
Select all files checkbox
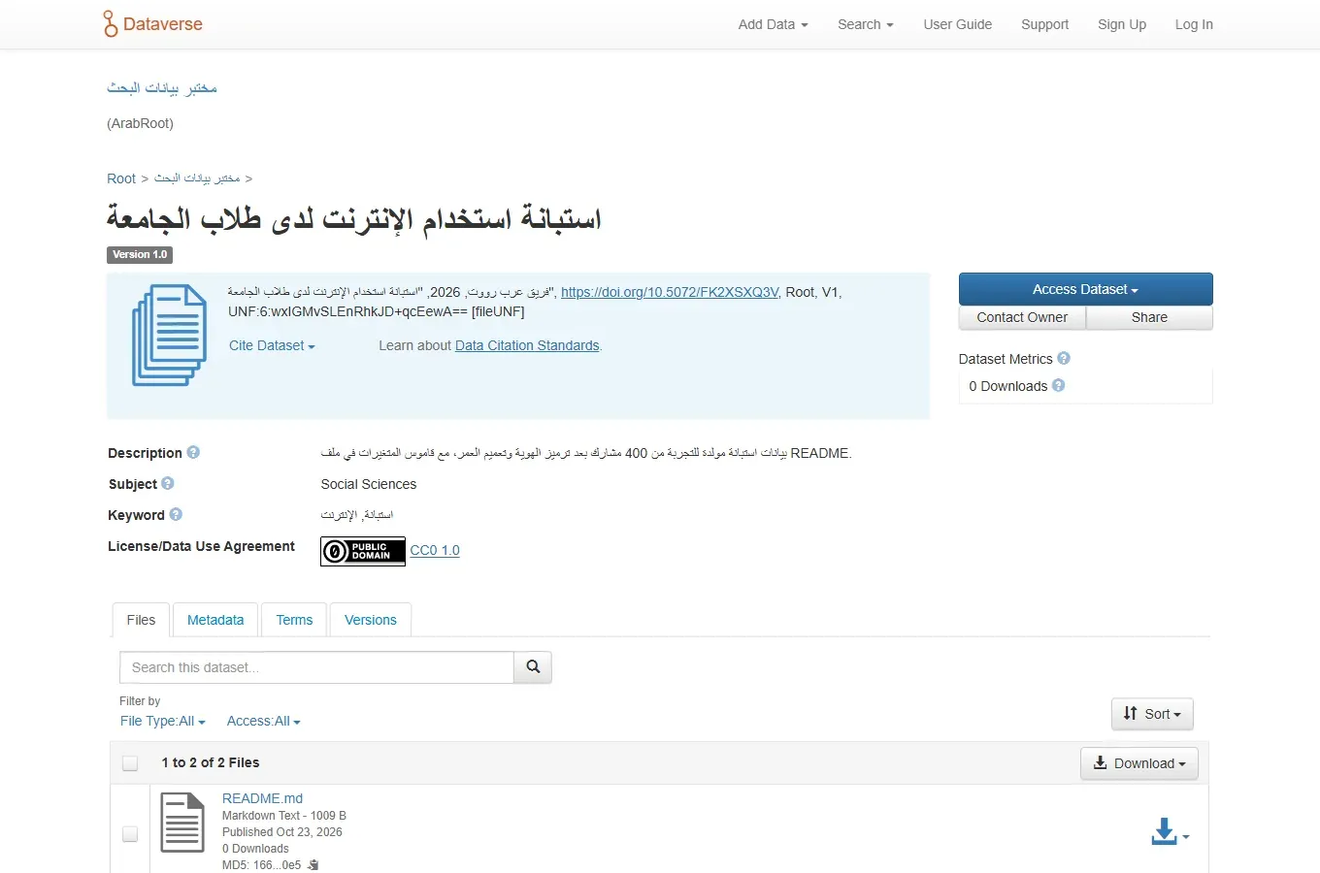130,763
